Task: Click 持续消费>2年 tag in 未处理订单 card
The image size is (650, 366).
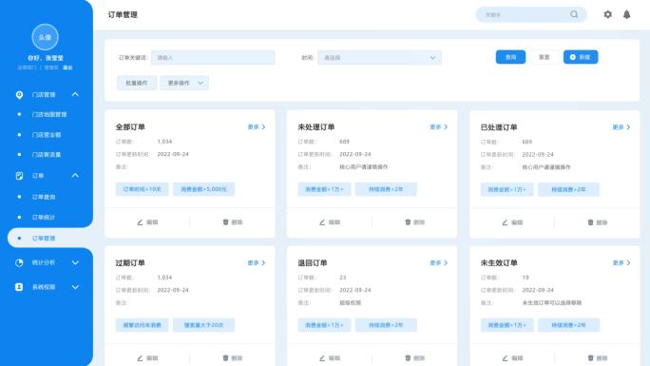Action: 386,189
